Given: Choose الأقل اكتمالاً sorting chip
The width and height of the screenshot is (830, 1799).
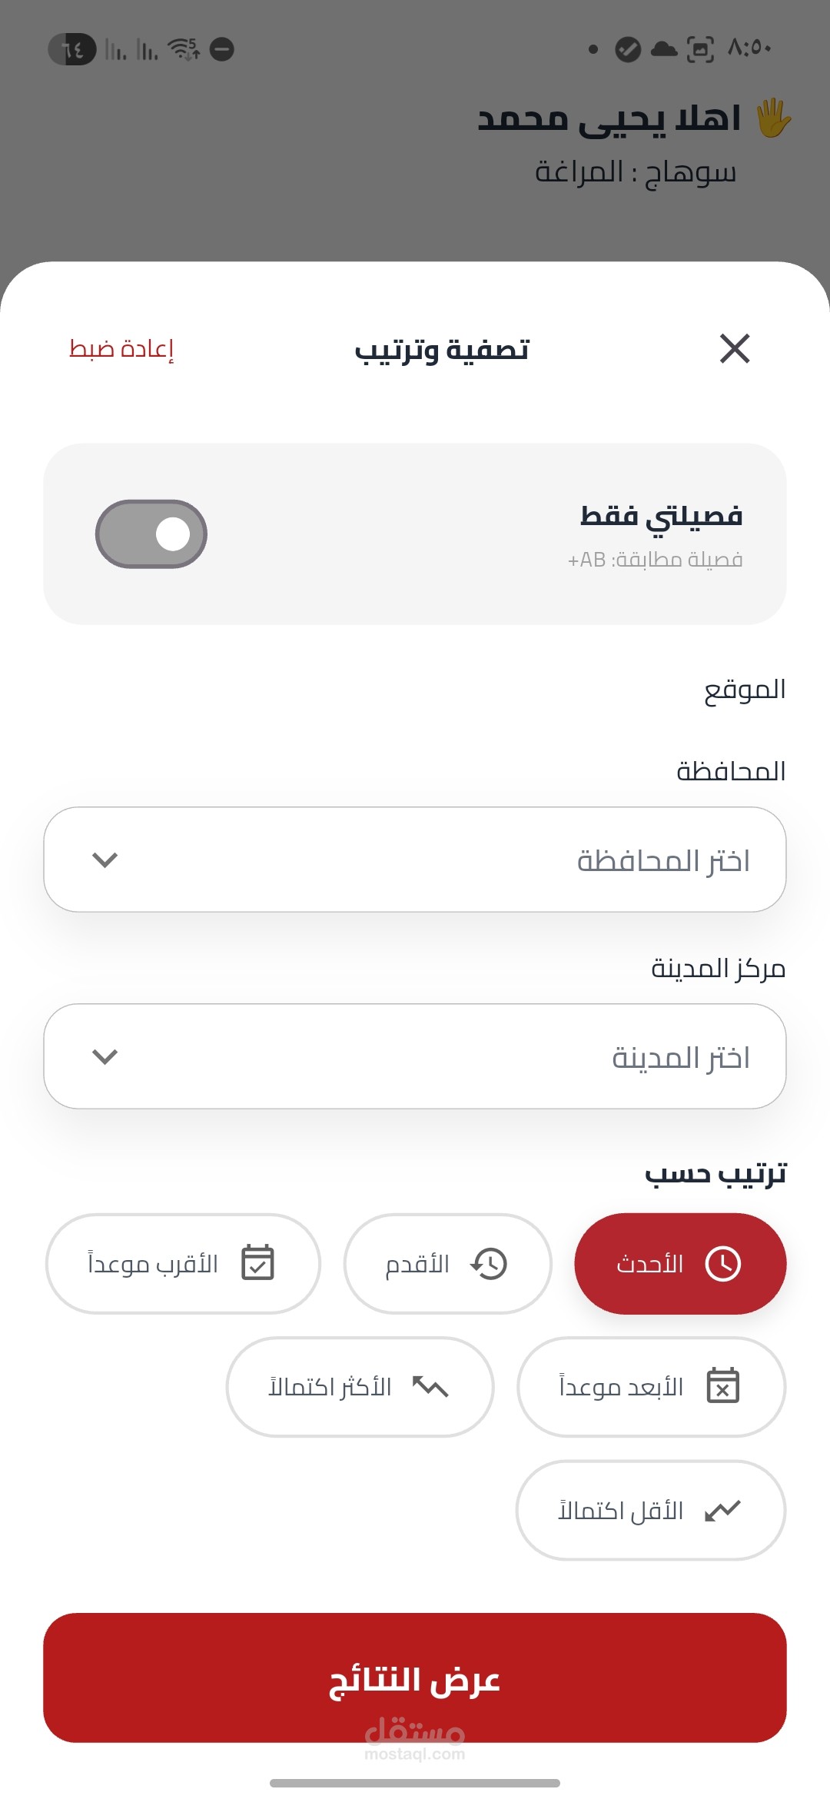Looking at the screenshot, I should point(650,1511).
